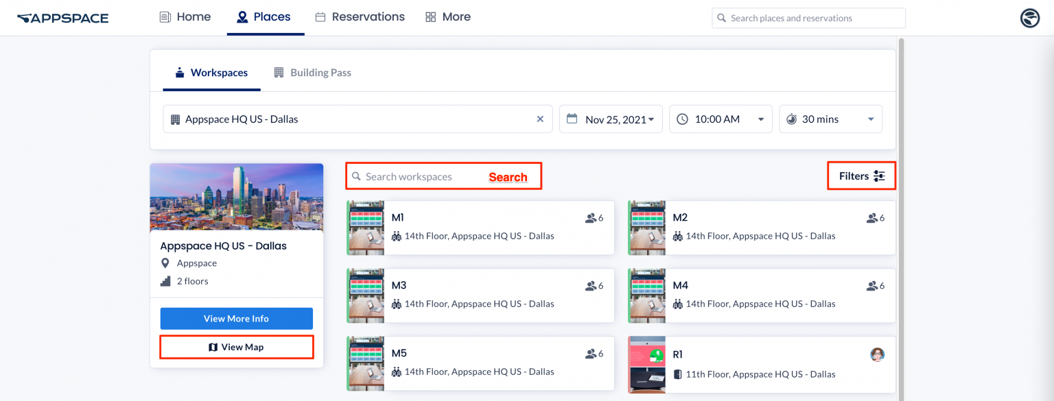
Task: Click the Appspace logo
Action: 62,18
